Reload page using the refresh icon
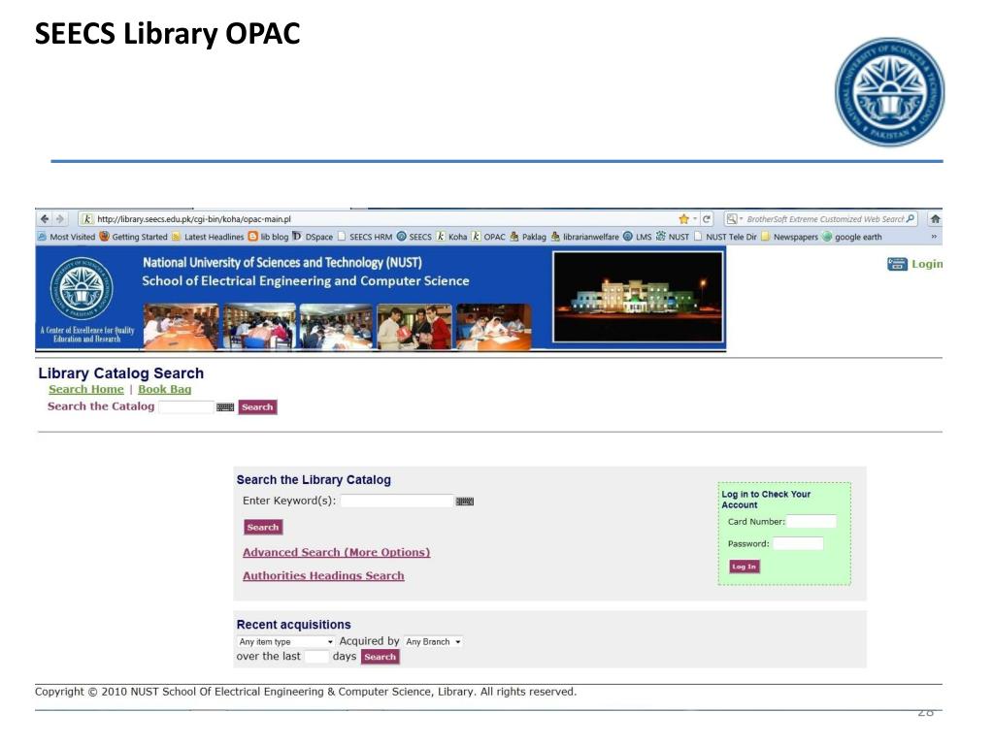The image size is (994, 745). tap(707, 219)
